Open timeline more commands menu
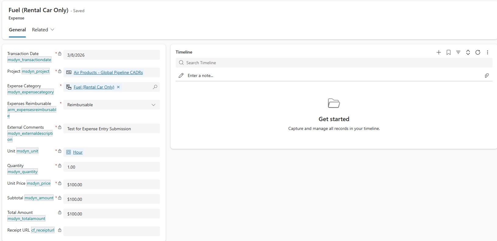Screen dimensions: 497x241 488,52
